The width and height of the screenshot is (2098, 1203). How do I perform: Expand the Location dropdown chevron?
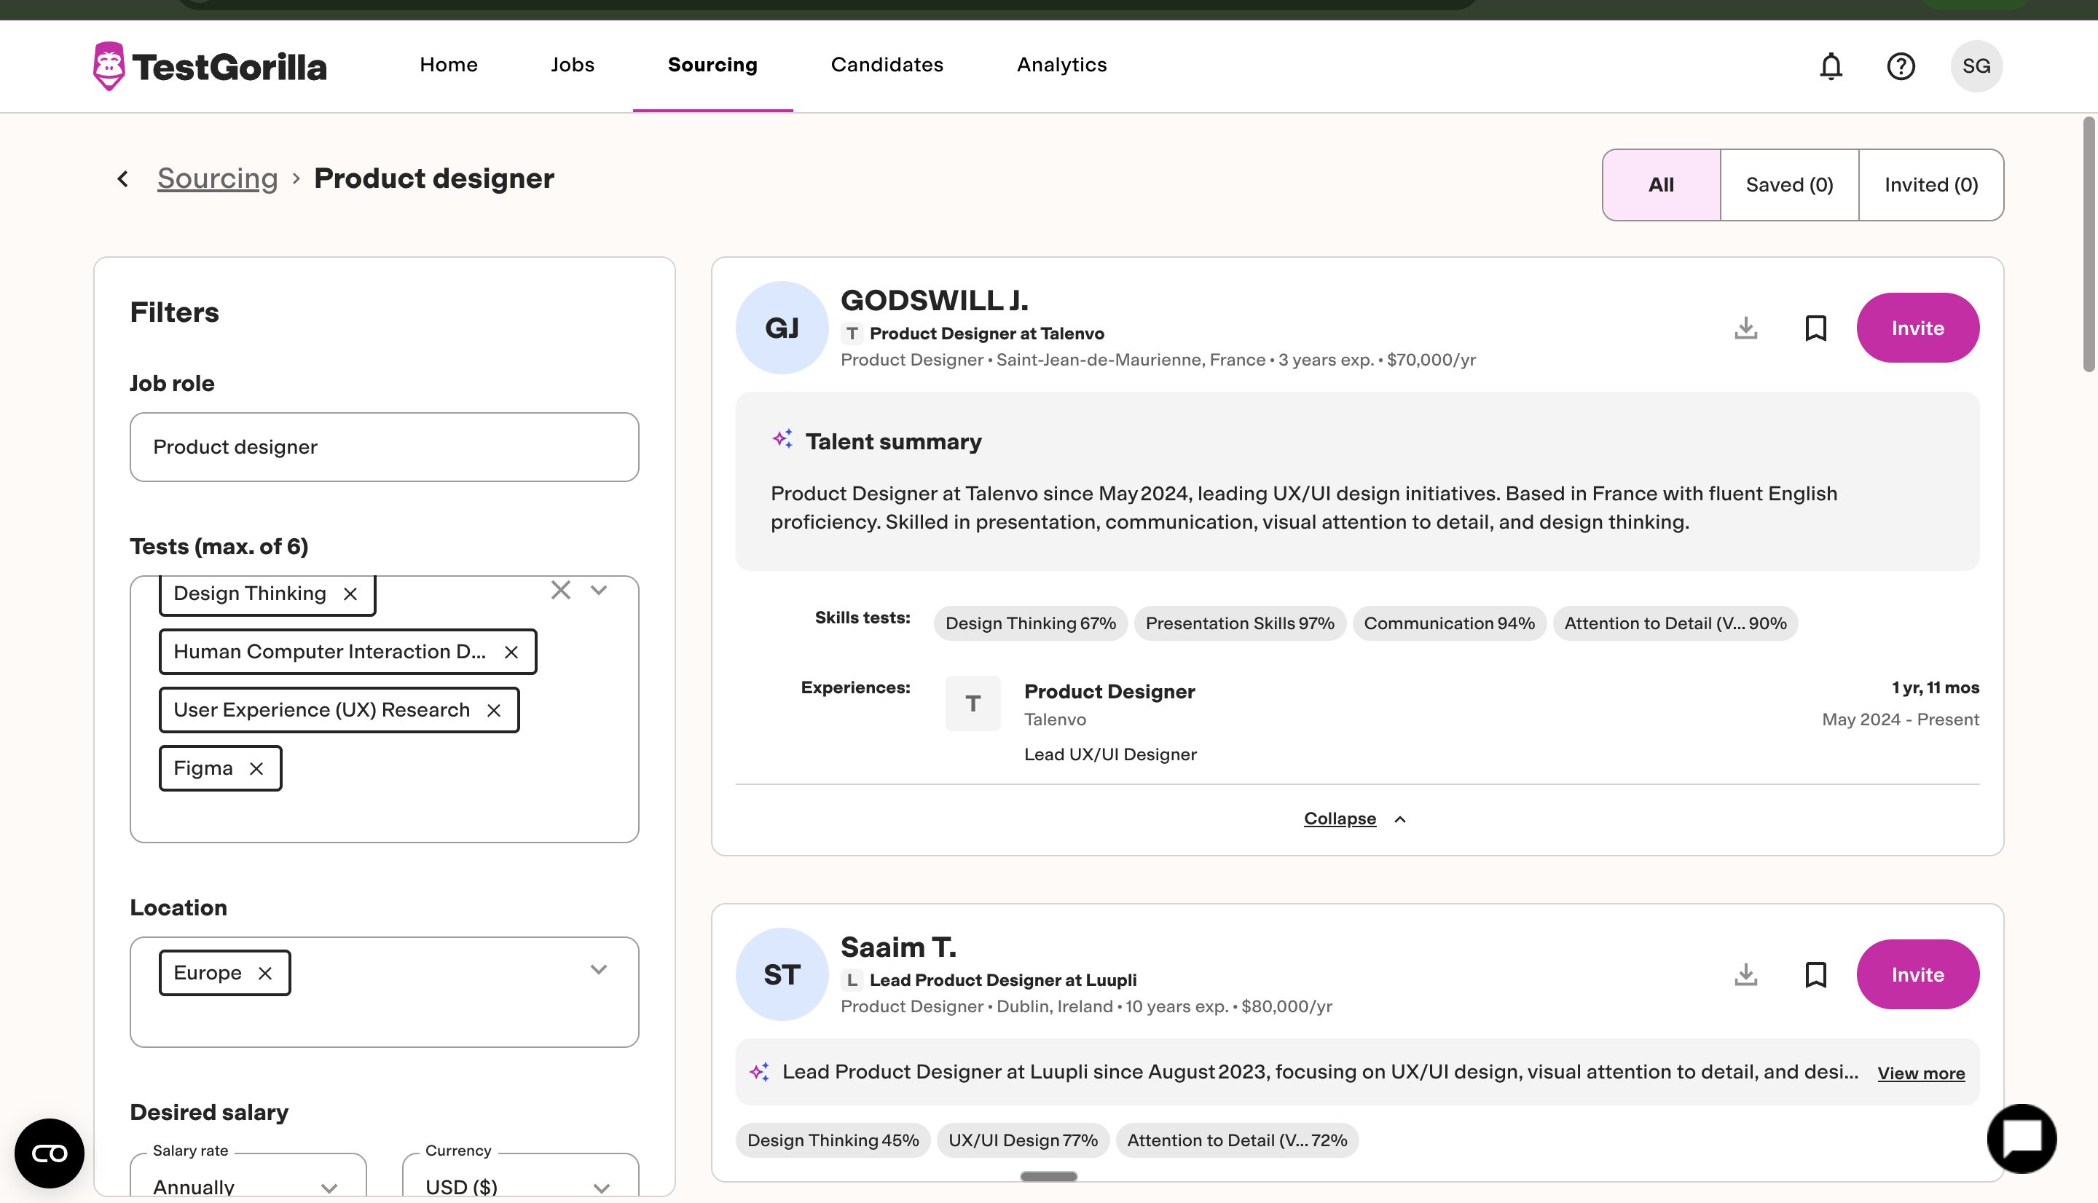coord(599,969)
